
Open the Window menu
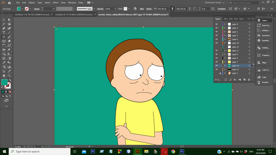pyautogui.click(x=72, y=3)
